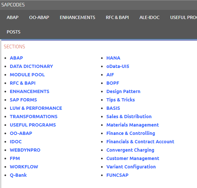Open ENHANCEMENTS section link in list
Image resolution: width=197 pixels, height=188 pixels.
[x=30, y=91]
